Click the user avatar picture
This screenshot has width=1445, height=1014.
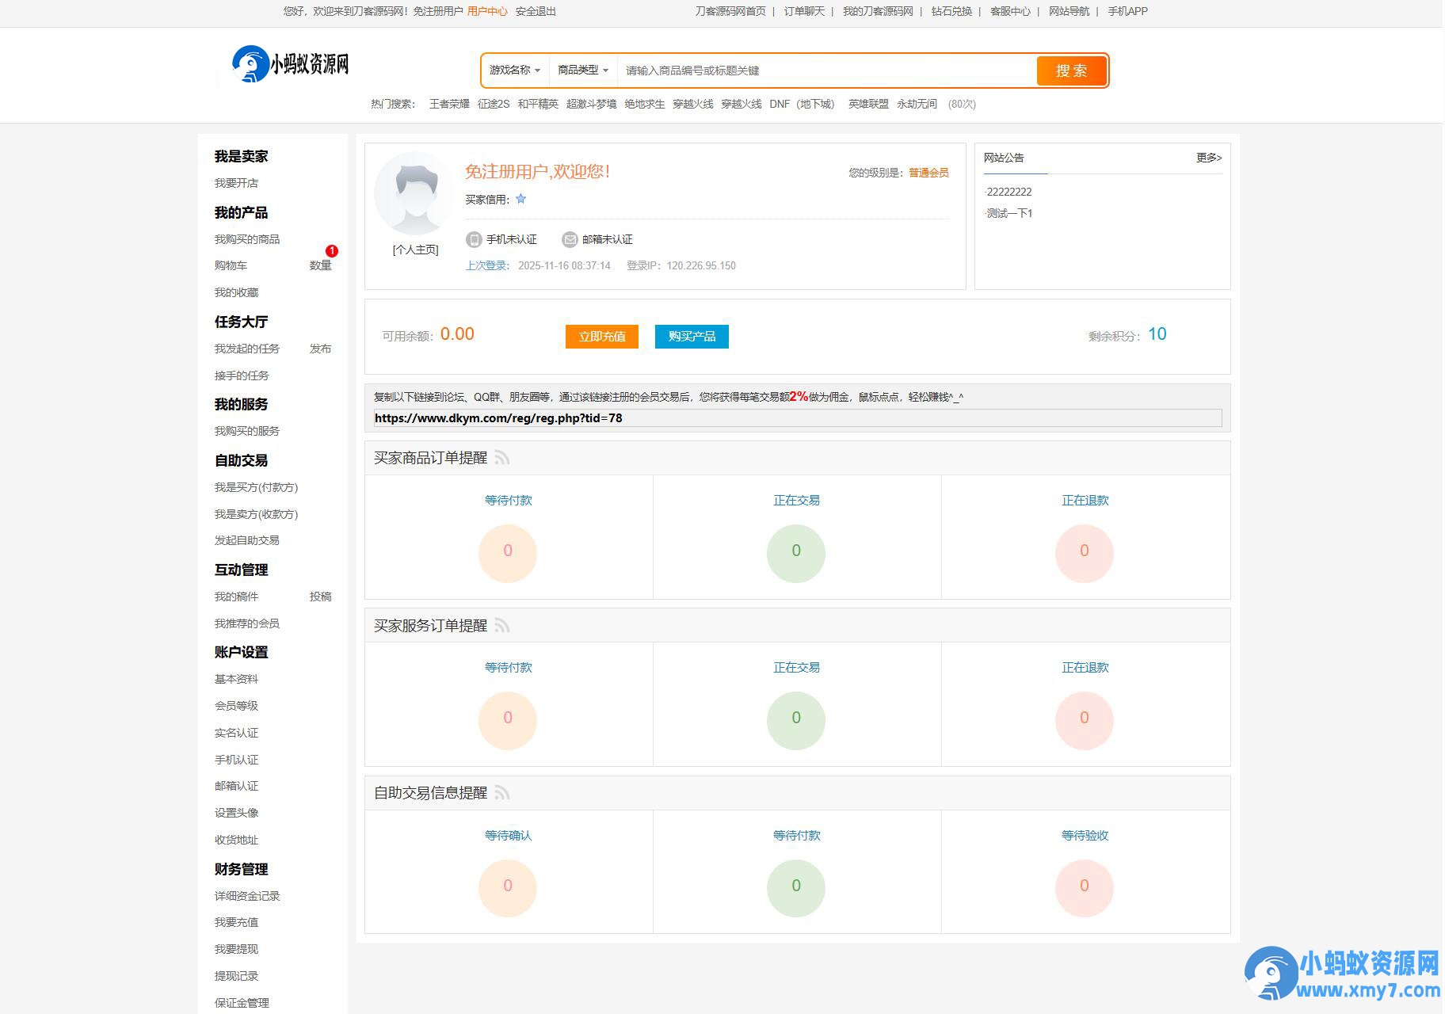click(416, 194)
